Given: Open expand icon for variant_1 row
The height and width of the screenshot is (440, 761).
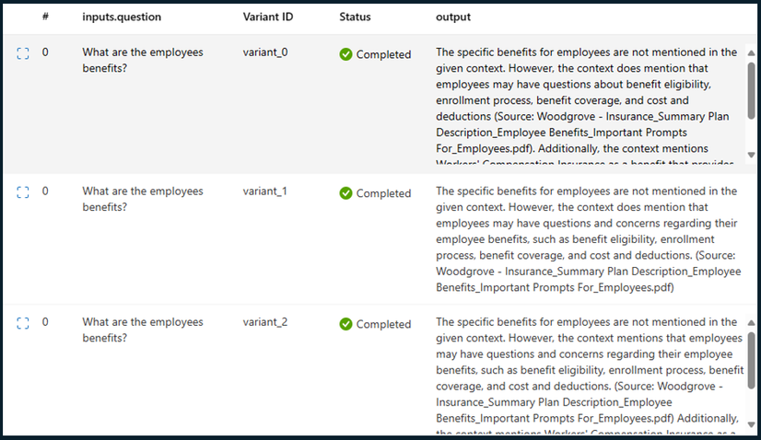Looking at the screenshot, I should (23, 192).
